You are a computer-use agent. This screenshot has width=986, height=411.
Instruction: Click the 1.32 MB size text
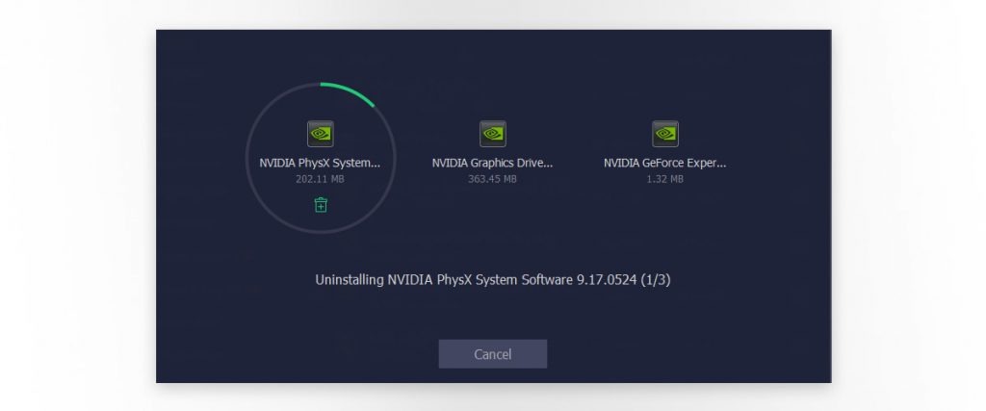664,179
